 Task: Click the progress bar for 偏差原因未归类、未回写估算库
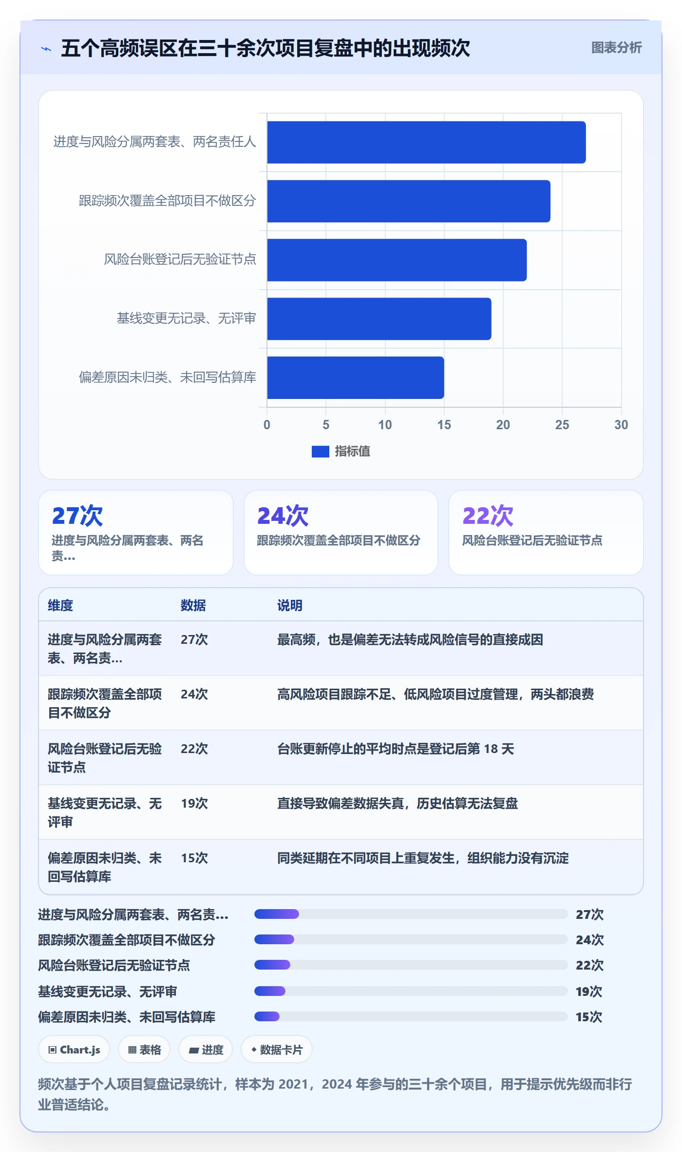pos(411,1016)
